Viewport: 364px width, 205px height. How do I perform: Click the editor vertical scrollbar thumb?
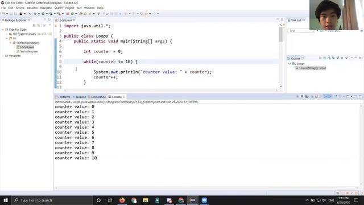[280, 34]
